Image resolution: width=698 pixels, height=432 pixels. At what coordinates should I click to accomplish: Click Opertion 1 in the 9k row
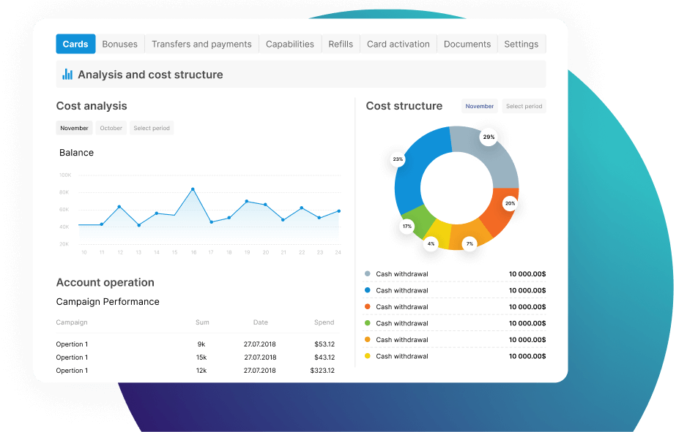point(72,344)
